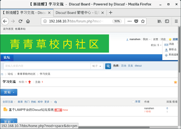Open the page actions three-dot menu
Image resolution: width=181 pixels, height=129 pixels.
click(129, 21)
